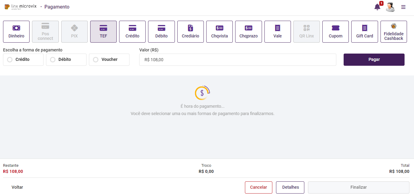Open Fidelidade Cashback option
Viewport: 414px width, 196px height.
(x=394, y=32)
